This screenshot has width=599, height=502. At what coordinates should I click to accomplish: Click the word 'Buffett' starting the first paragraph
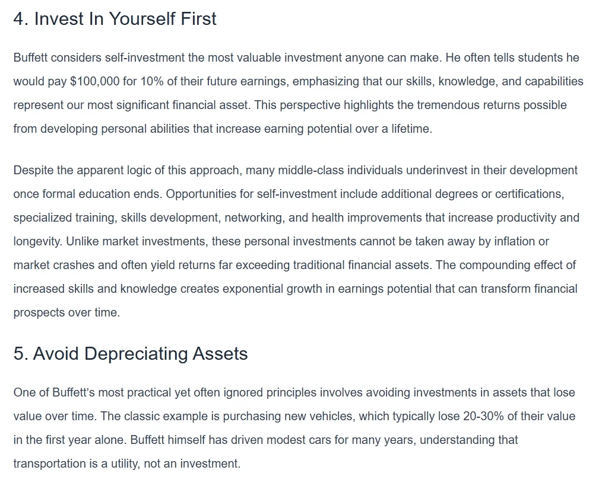[x=30, y=57]
